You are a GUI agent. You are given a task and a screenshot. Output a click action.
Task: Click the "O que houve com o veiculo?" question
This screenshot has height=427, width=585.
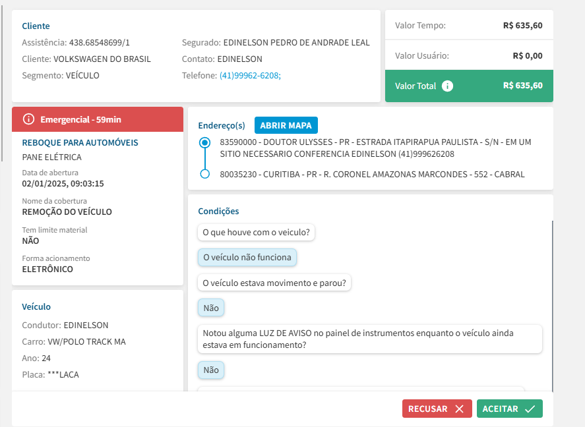point(257,232)
